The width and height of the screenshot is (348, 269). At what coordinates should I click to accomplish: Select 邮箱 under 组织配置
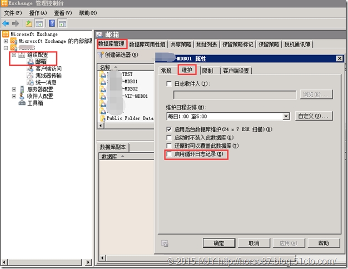41,62
